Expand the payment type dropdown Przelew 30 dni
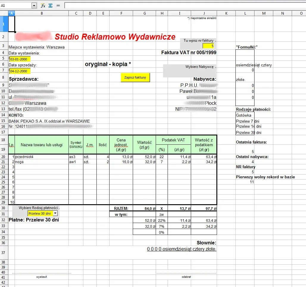This screenshot has height=287, width=306. point(55,213)
